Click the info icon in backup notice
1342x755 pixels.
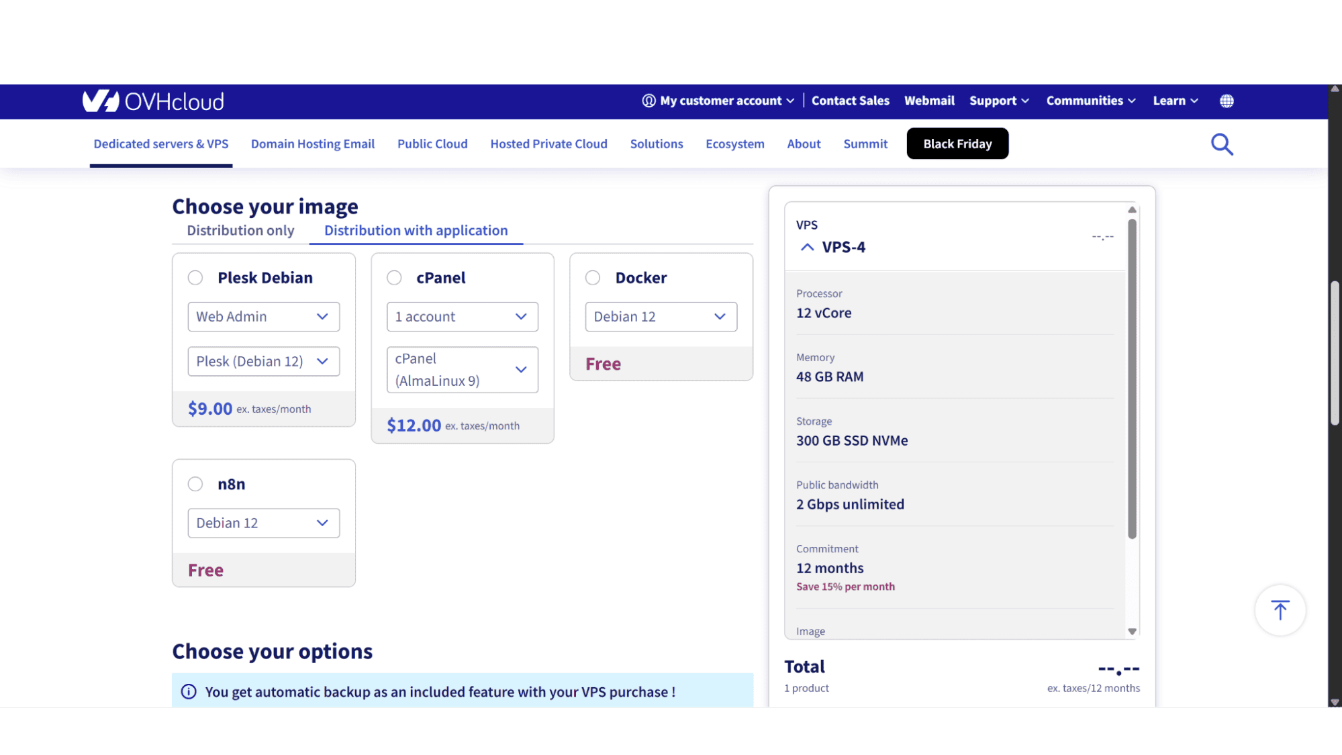189,692
